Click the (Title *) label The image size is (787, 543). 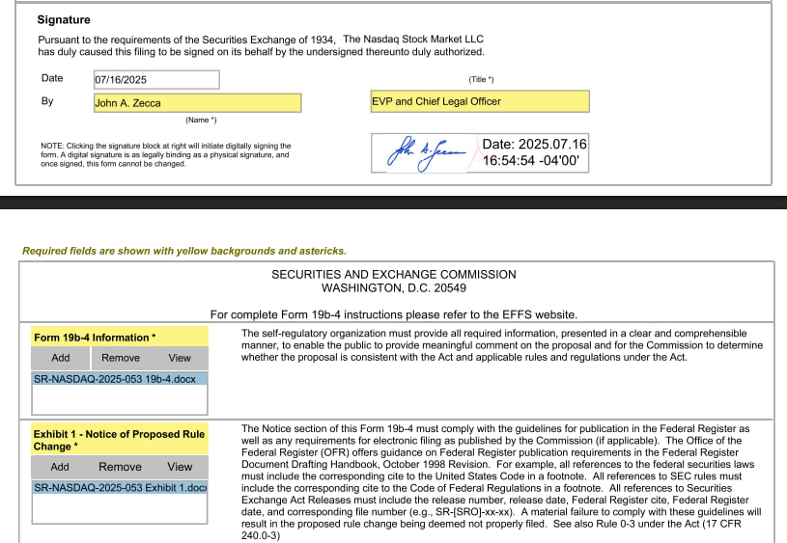(481, 79)
